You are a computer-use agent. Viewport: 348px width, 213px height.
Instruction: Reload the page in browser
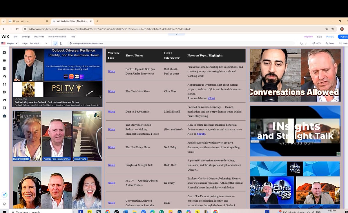[17, 29]
